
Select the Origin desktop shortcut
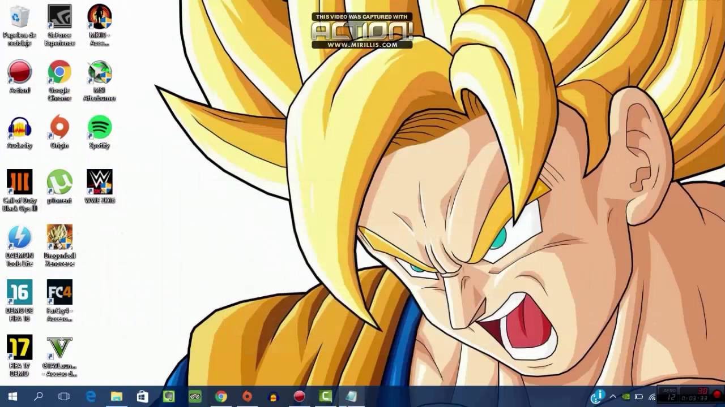click(59, 133)
